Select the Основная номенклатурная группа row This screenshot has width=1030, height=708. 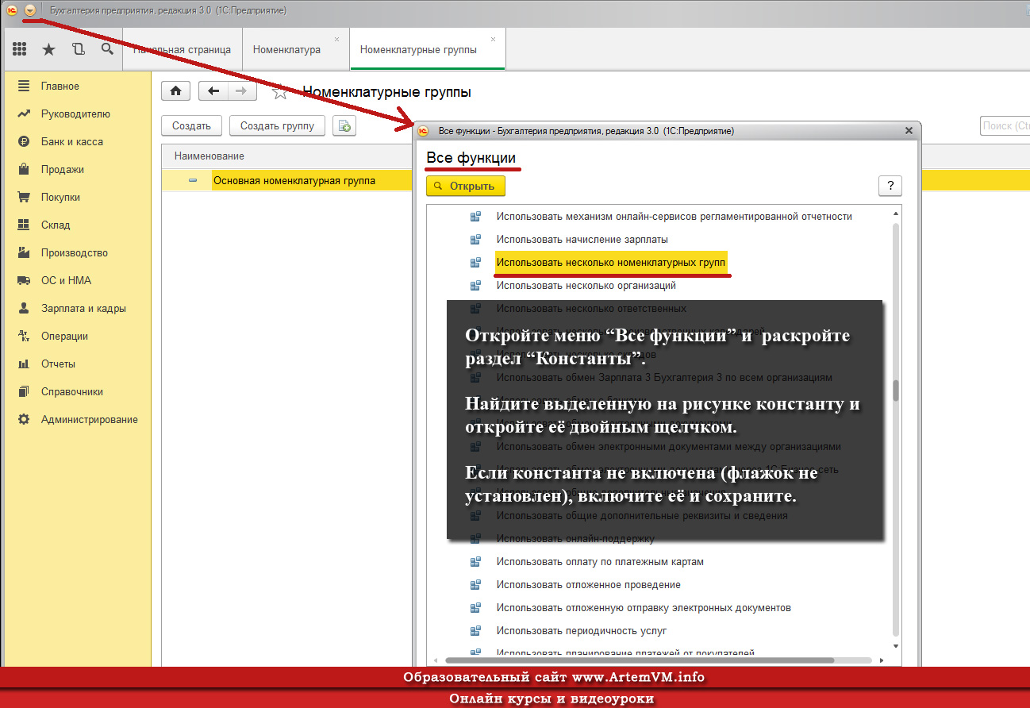pos(294,180)
